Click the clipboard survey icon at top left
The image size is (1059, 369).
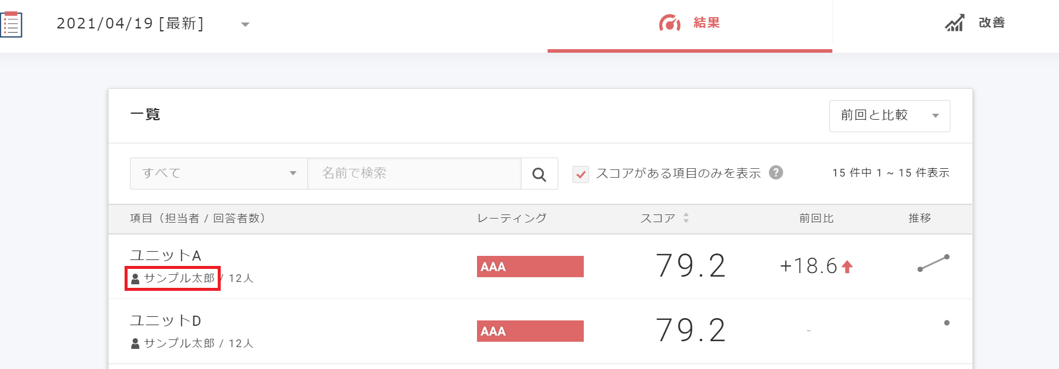click(11, 24)
